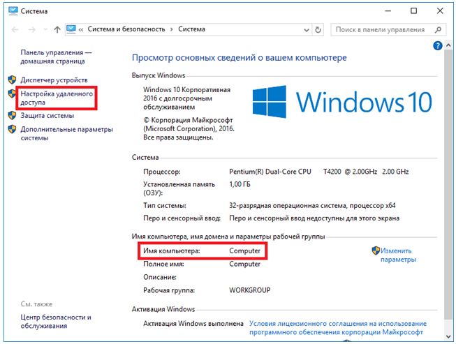Open 'Система и безопасность' breadcrumb

click(x=126, y=29)
